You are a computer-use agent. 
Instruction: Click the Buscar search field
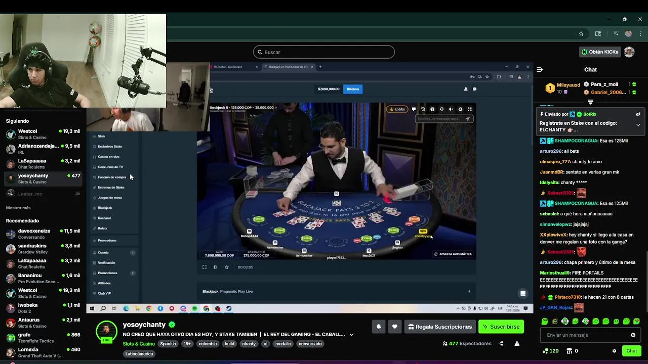tap(324, 52)
